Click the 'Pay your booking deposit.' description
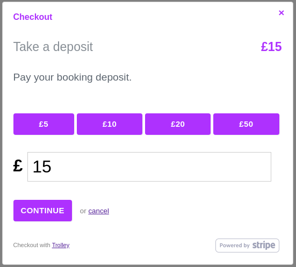Screen dimensions: 296x267 pos(73,77)
